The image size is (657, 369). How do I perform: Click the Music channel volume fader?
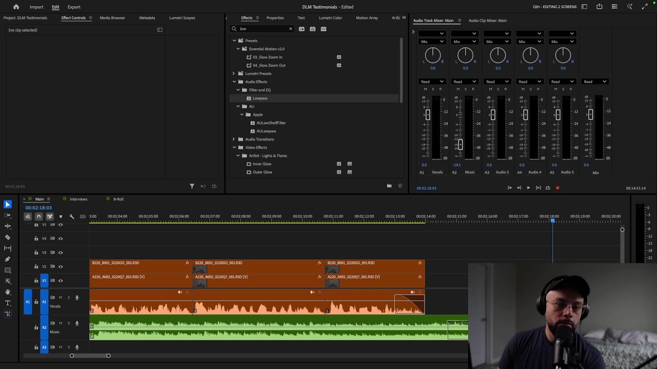460,145
